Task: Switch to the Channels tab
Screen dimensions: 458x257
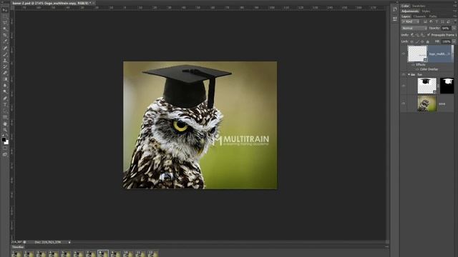Action: 419,16
